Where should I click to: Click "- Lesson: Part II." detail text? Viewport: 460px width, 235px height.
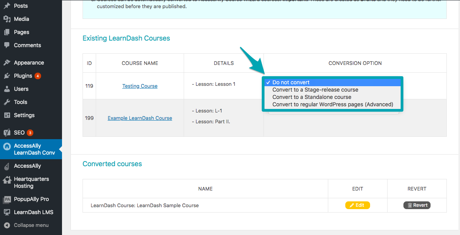click(x=211, y=122)
